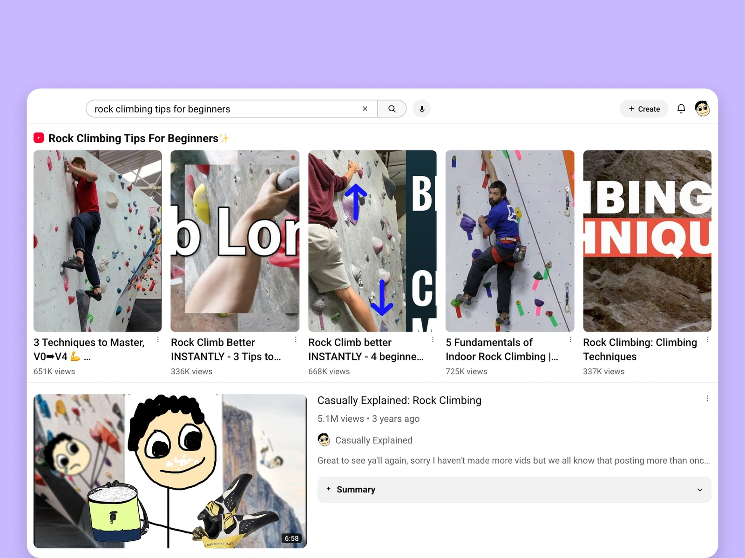Click the Summary chevron arrow
745x558 pixels.
point(700,490)
